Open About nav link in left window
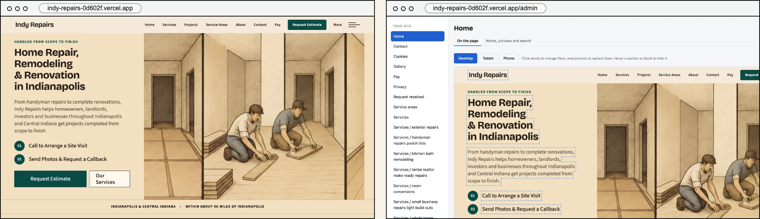 [241, 25]
